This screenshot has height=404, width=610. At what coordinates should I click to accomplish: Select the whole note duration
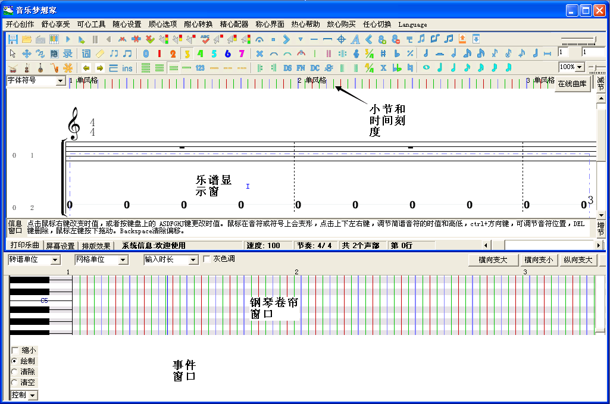point(426,68)
